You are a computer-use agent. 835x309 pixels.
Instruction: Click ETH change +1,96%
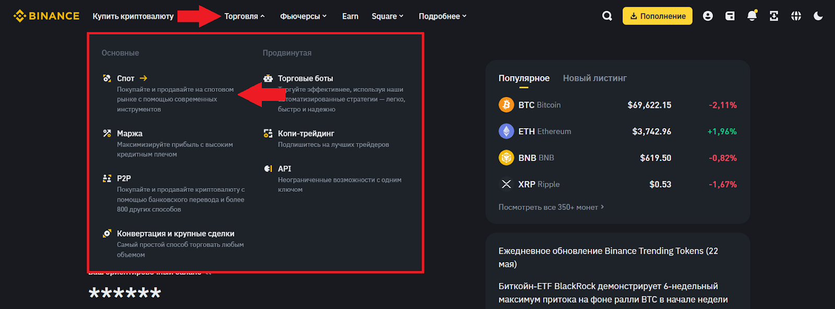[x=722, y=131]
